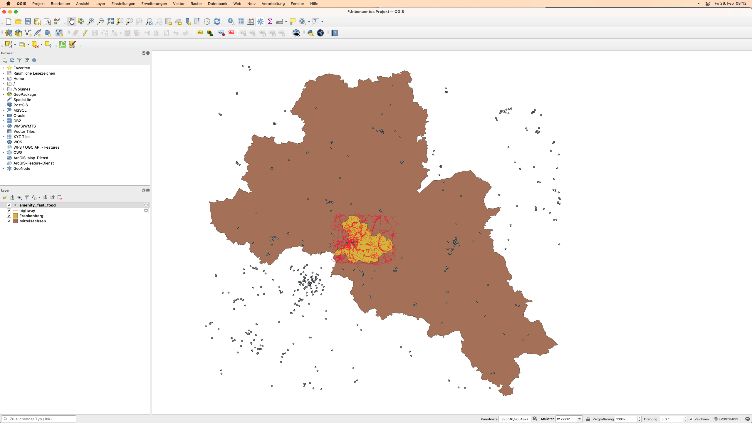Click the Mittelsachsen brown layer swatch
Image resolution: width=752 pixels, height=423 pixels.
point(15,221)
